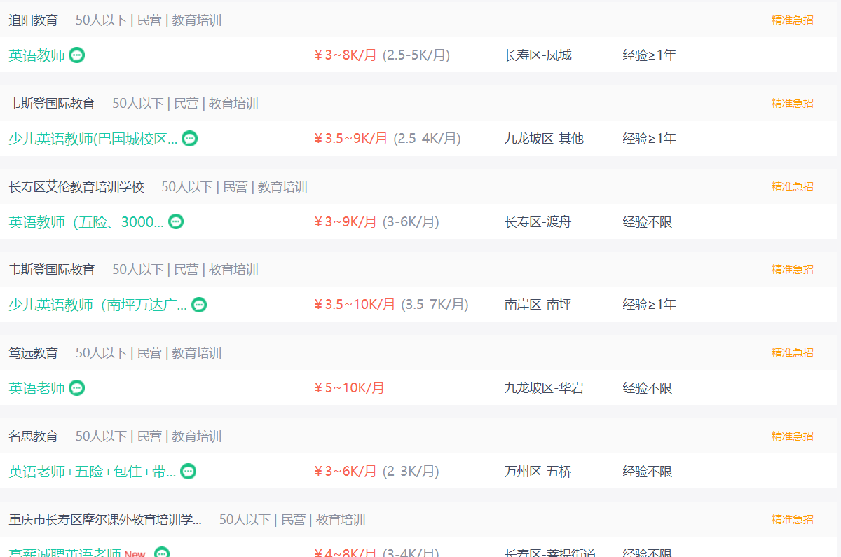
Task: Open 笃远教育 company profile
Action: [x=33, y=353]
